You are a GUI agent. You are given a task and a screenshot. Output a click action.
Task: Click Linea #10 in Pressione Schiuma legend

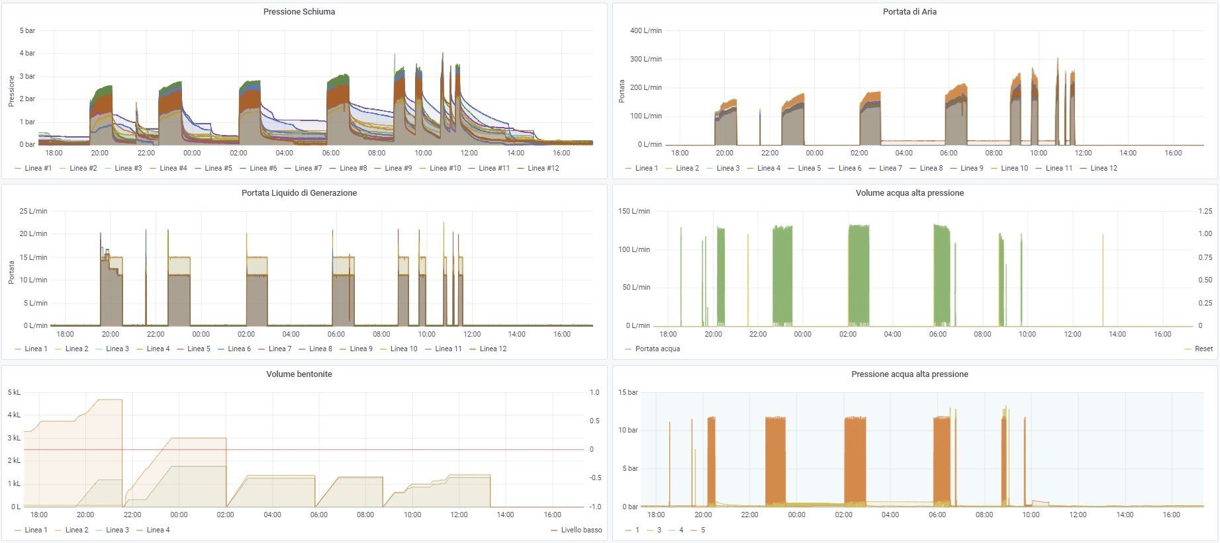point(445,168)
